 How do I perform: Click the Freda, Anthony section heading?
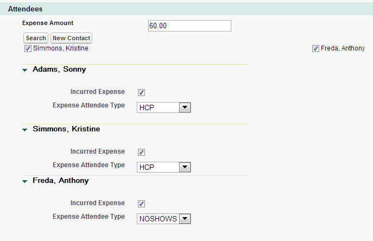coord(60,181)
